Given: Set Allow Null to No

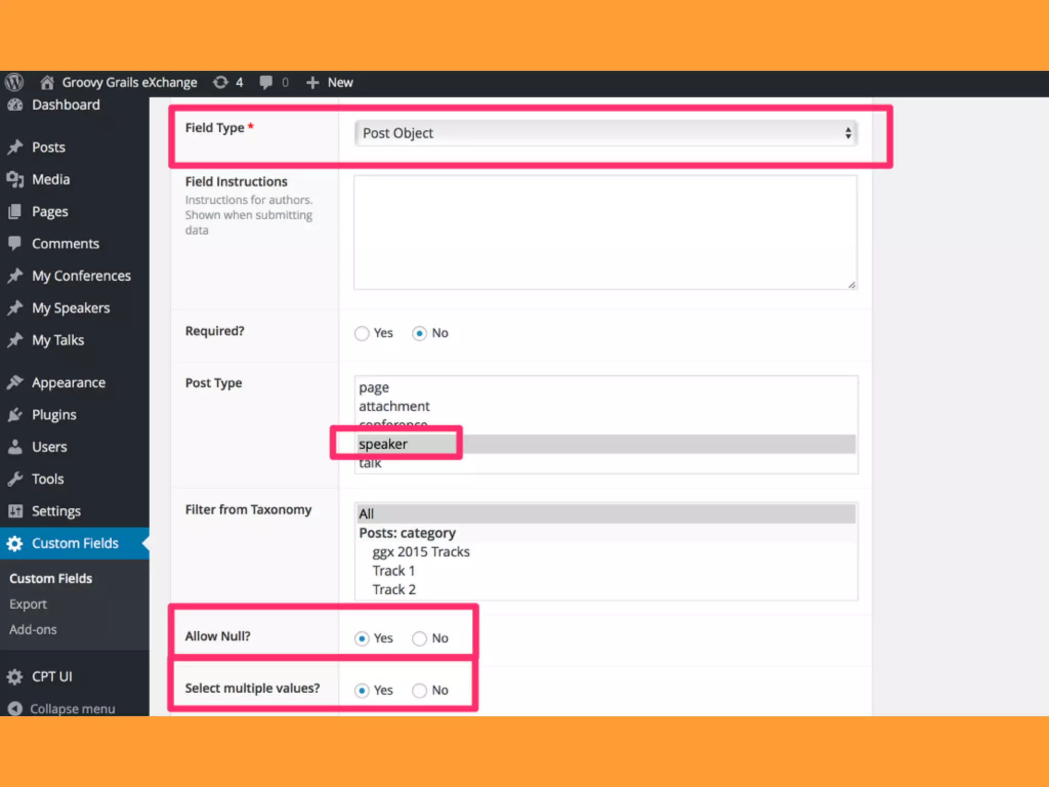Looking at the screenshot, I should tap(419, 638).
